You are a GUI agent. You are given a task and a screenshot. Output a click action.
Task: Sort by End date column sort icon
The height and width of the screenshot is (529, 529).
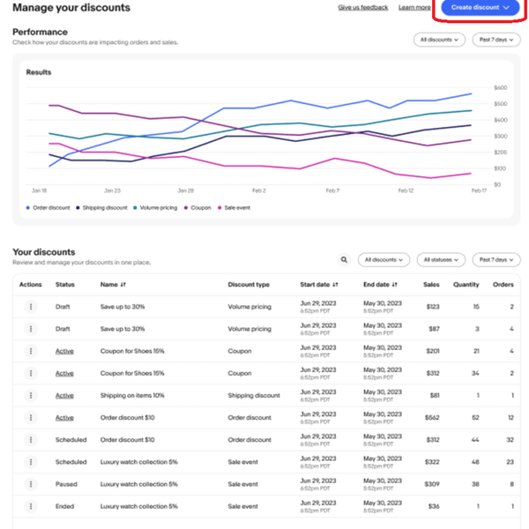(x=394, y=285)
